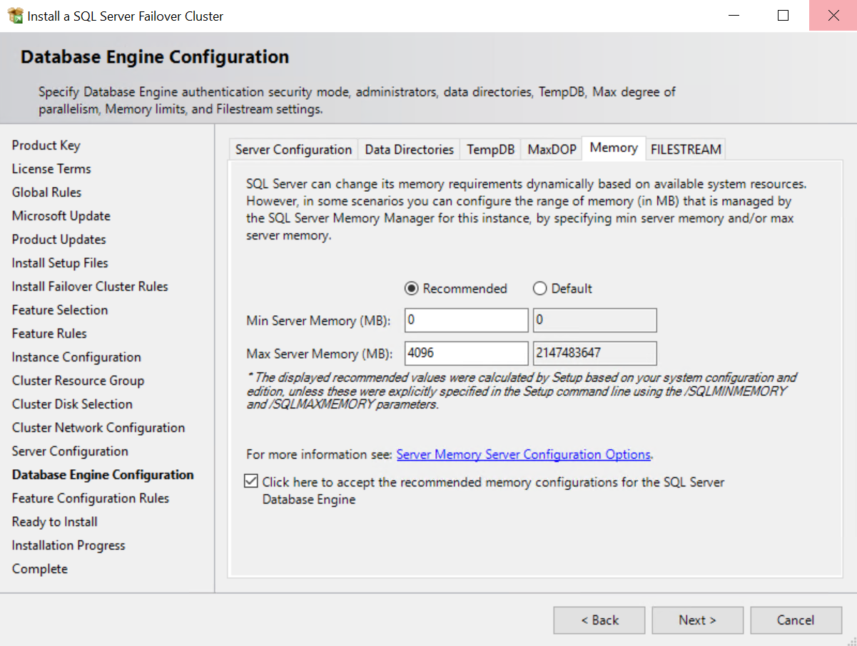Select Cluster Disk Selection step
Image resolution: width=857 pixels, height=646 pixels.
coord(71,404)
